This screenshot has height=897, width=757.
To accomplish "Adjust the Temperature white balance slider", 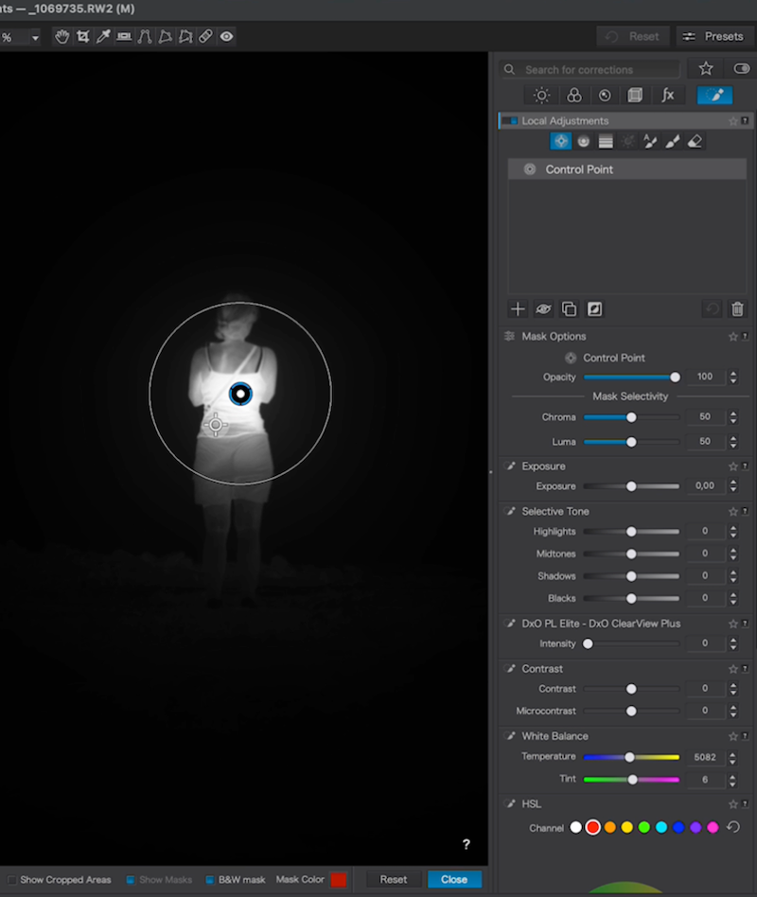I will pyautogui.click(x=631, y=757).
